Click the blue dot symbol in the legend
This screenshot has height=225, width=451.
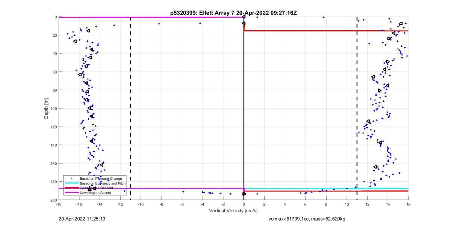[71, 179]
